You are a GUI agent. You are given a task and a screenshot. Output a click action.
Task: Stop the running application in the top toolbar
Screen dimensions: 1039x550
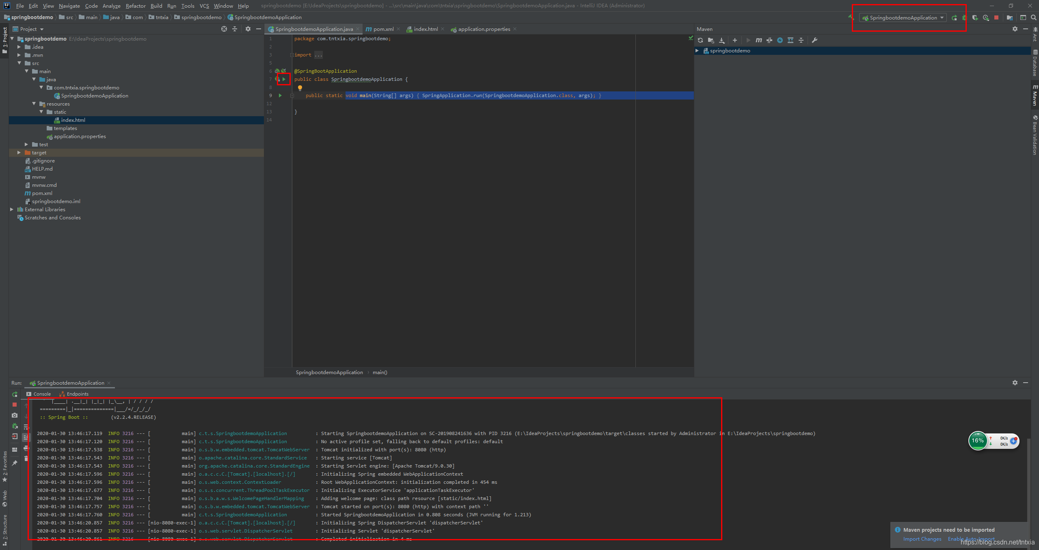[996, 17]
